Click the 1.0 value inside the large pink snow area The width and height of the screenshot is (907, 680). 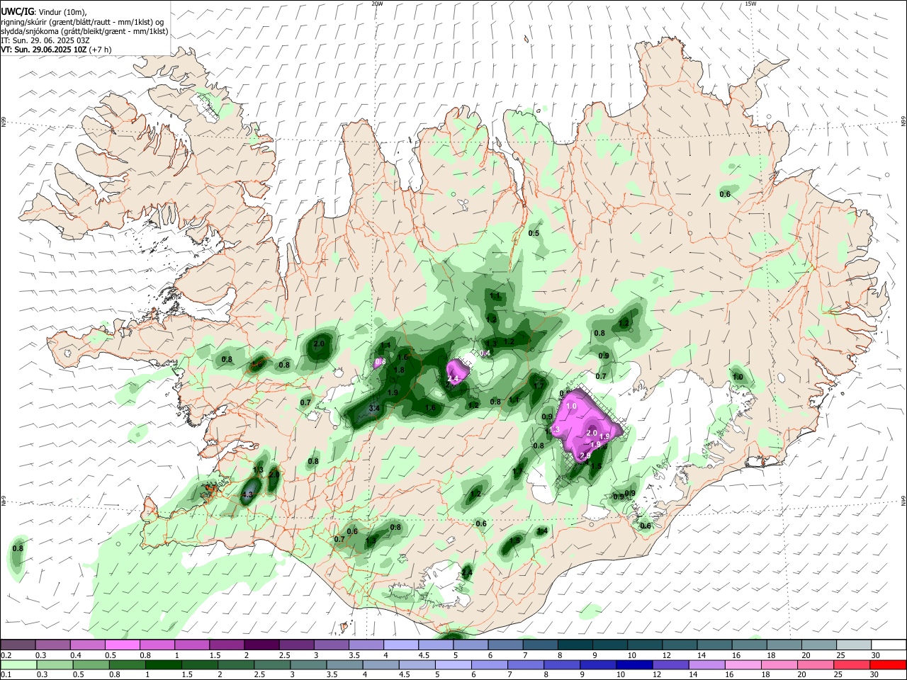[x=571, y=407]
